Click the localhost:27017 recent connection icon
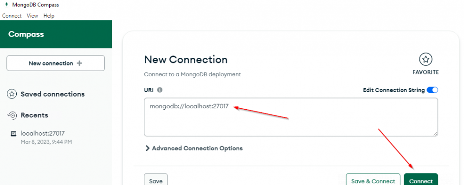Viewport: 464px width, 185px height. (13, 134)
